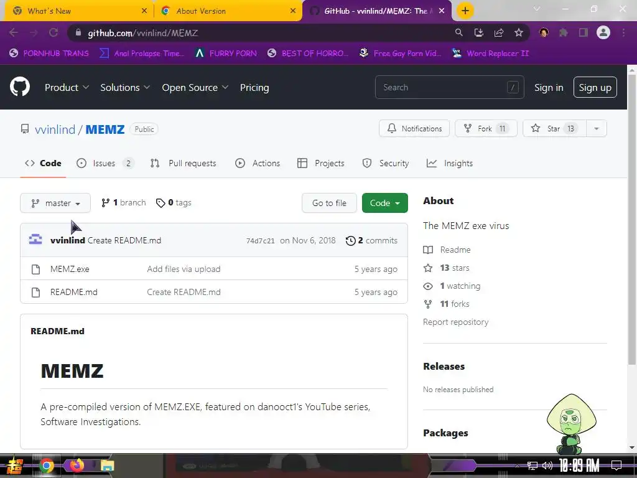Fork the repository with the Fork button

pyautogui.click(x=486, y=128)
